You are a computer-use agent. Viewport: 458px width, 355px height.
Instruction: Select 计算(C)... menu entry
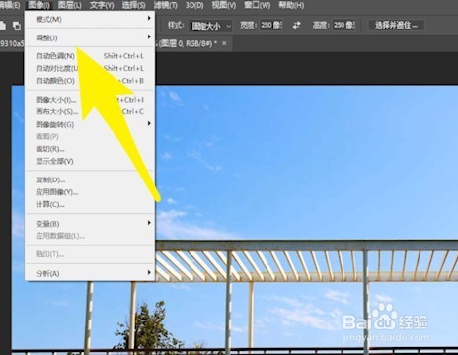point(90,204)
